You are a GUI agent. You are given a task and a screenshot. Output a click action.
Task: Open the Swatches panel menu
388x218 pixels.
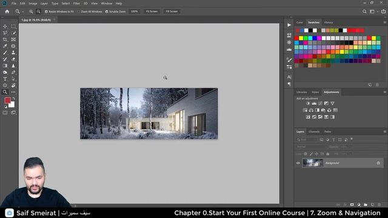(385, 22)
